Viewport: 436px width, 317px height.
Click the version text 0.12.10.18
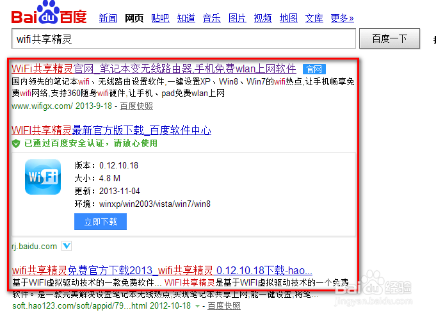[118, 165]
